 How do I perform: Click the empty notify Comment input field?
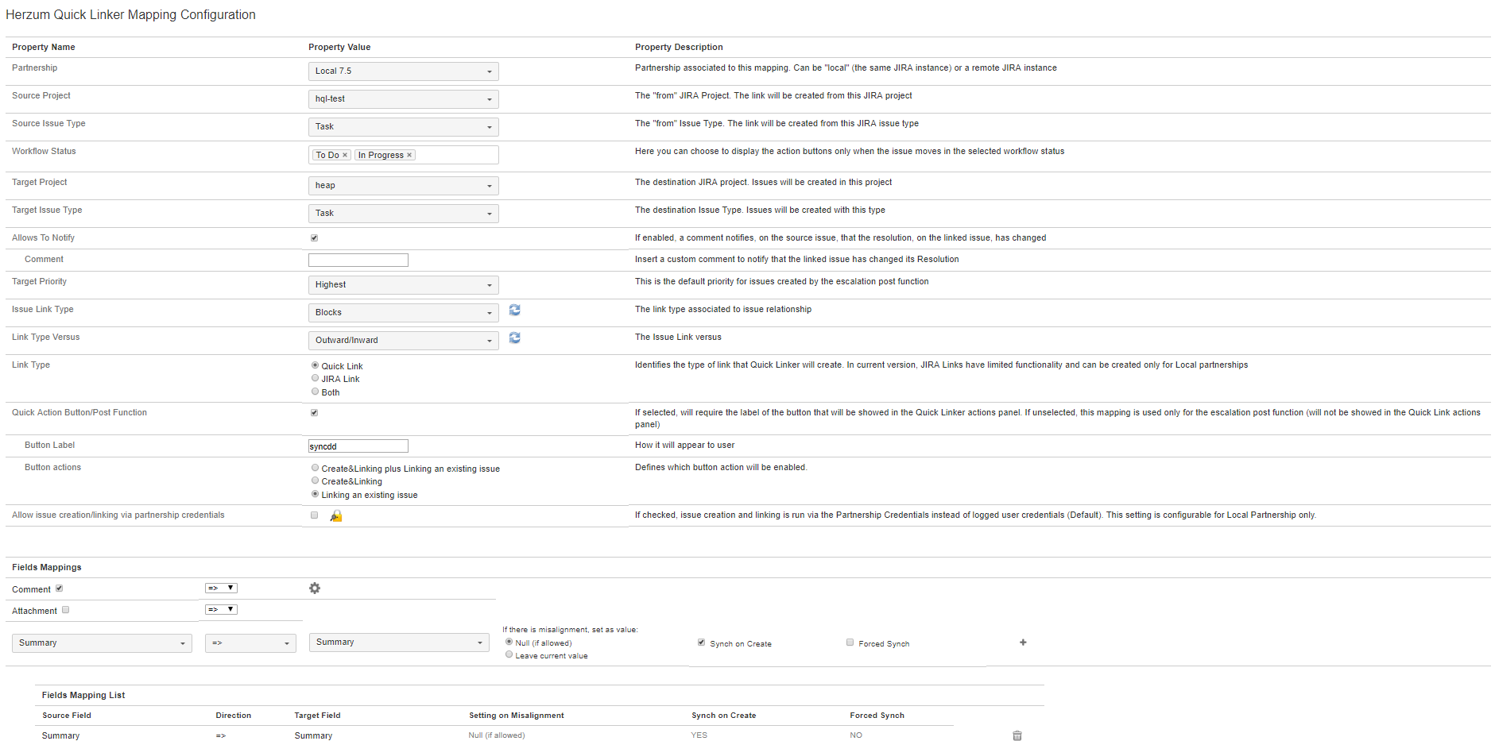[358, 261]
